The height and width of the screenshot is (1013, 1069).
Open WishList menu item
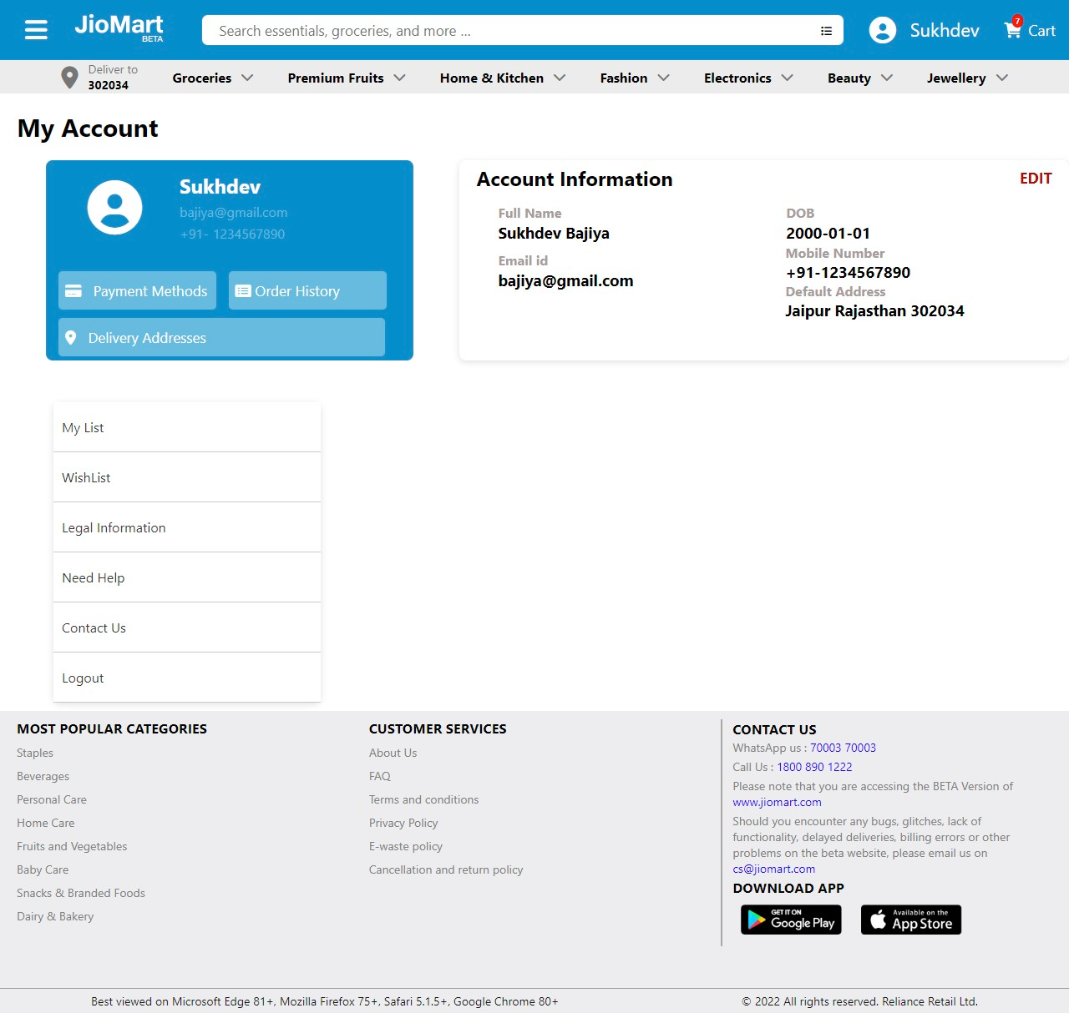pos(187,477)
